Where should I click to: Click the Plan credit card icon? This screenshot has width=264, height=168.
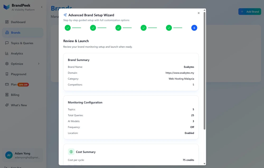7,84
